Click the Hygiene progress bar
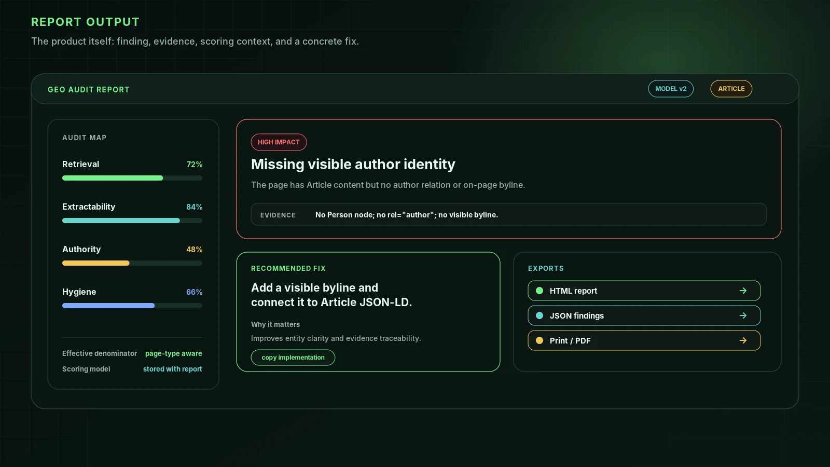Image resolution: width=830 pixels, height=467 pixels. pyautogui.click(x=132, y=306)
